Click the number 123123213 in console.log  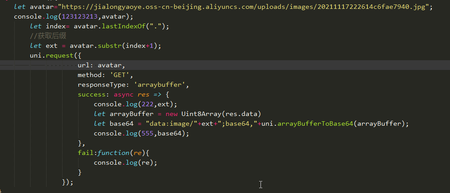pos(80,17)
